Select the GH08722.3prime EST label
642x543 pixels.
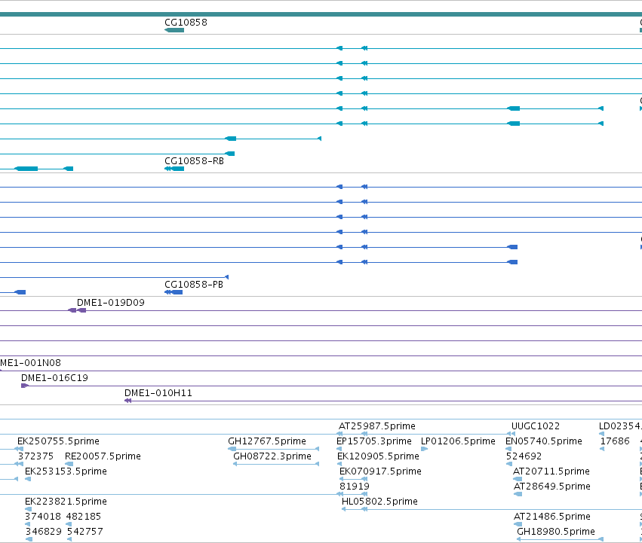coord(272,456)
